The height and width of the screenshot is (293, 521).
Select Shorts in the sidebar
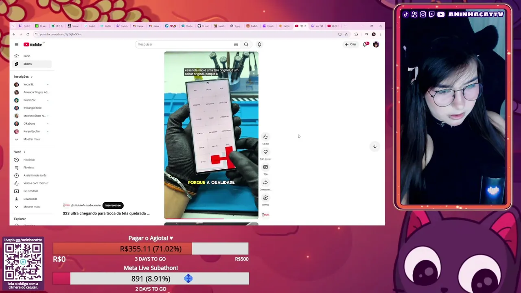click(x=33, y=64)
